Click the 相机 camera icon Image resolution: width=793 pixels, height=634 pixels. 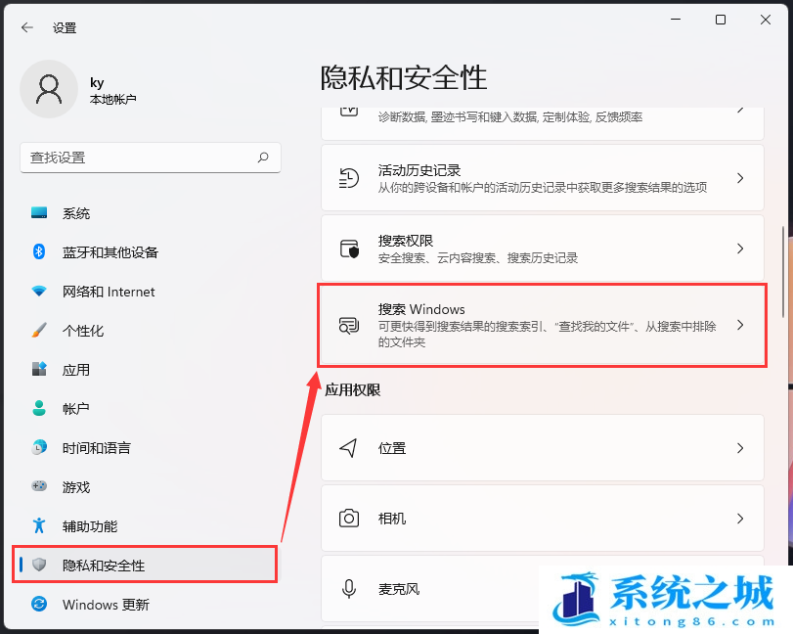[x=349, y=519]
